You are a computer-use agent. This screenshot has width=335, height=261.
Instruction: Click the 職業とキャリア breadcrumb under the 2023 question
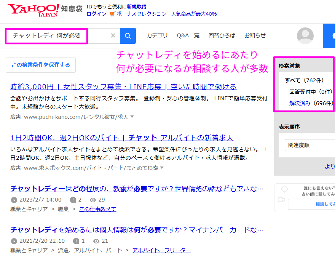[x=29, y=209]
